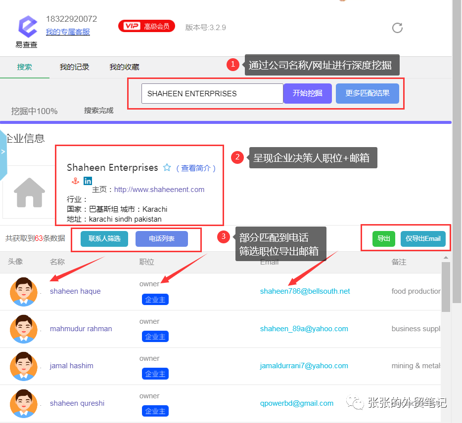Open shaheen haque's contact name
Screen dimensions: 462x423
point(75,291)
